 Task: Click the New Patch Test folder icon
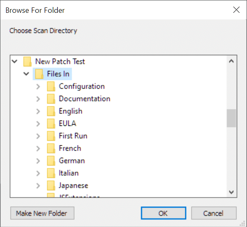[27, 61]
